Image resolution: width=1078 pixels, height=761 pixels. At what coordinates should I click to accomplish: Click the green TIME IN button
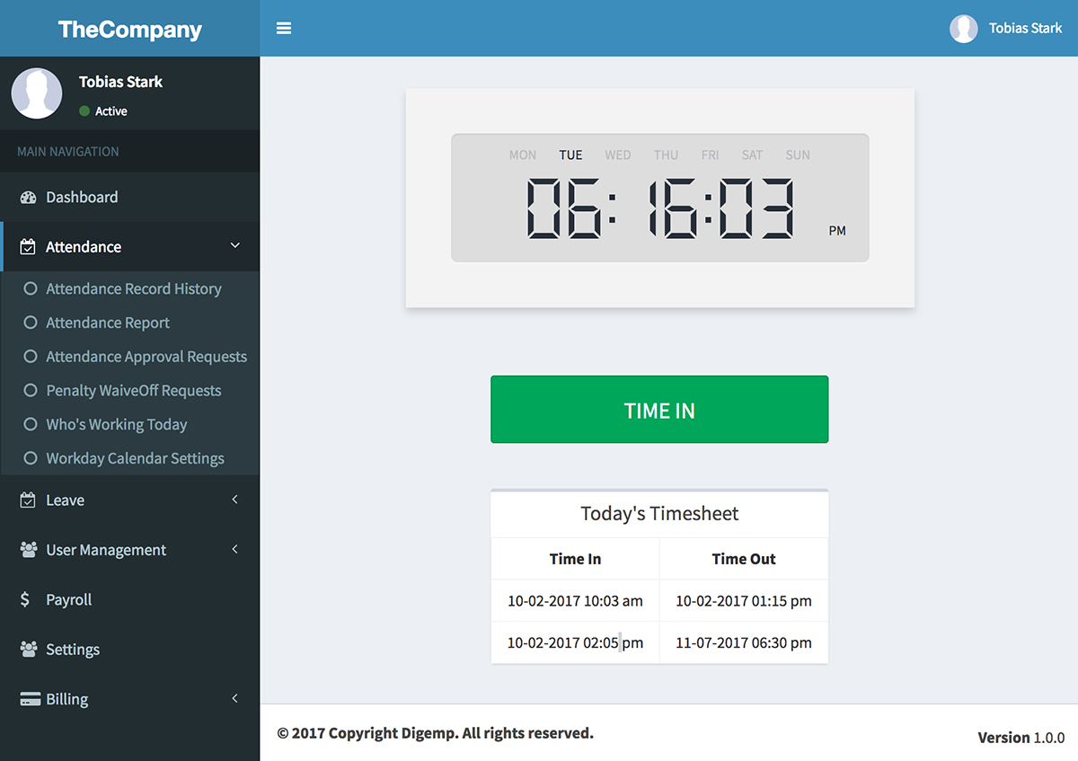point(659,410)
